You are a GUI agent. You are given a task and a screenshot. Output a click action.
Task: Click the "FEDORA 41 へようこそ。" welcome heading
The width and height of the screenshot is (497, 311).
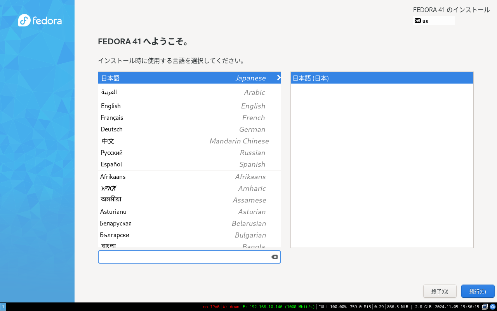point(143,42)
